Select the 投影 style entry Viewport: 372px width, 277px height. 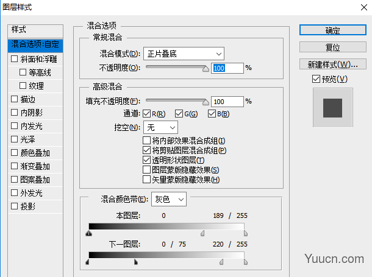tap(27, 206)
